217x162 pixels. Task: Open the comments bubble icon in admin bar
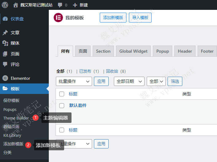(x=60, y=5)
